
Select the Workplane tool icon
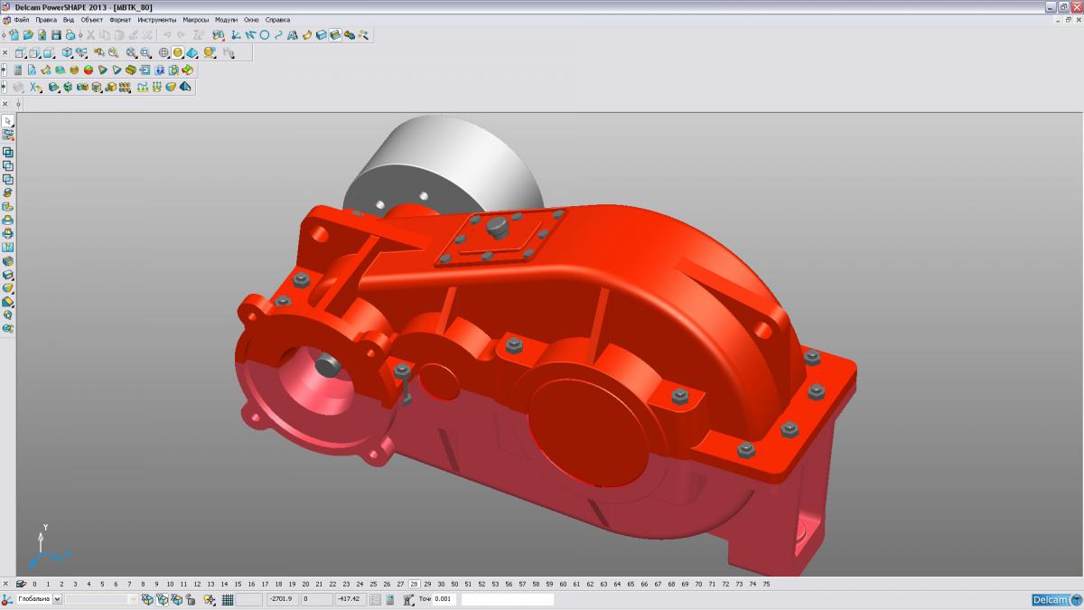[235, 34]
